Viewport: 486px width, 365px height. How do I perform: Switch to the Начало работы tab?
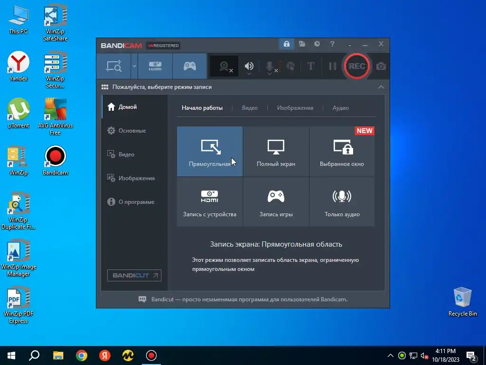tap(202, 108)
